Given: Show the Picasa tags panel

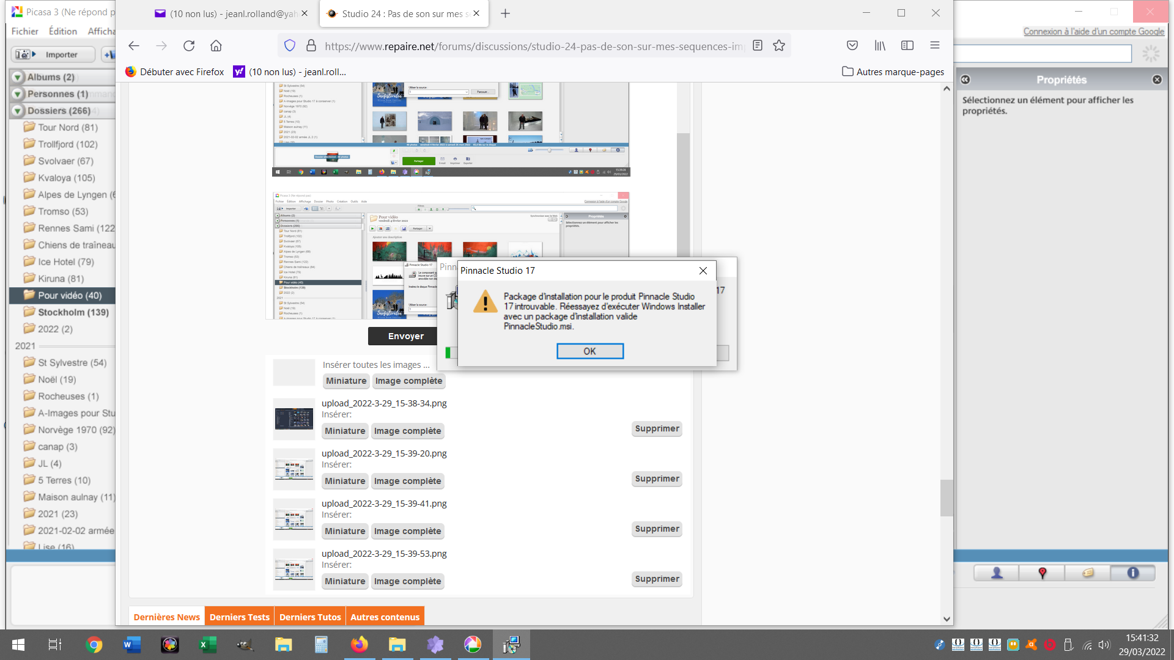Looking at the screenshot, I should [x=1088, y=573].
